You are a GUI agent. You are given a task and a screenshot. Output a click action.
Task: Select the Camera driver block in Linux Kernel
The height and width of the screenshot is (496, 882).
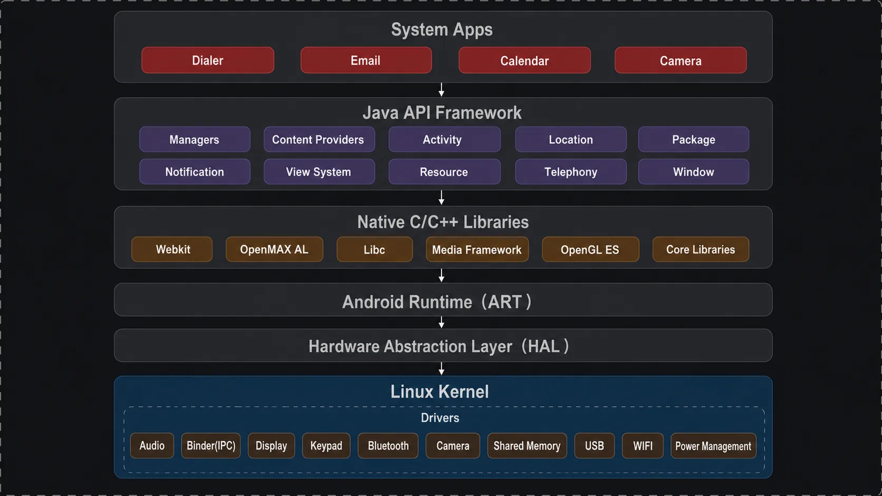[x=453, y=446]
